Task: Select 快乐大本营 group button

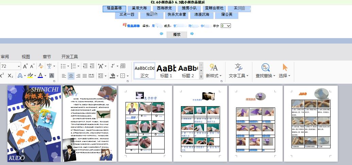Action: pos(177,15)
